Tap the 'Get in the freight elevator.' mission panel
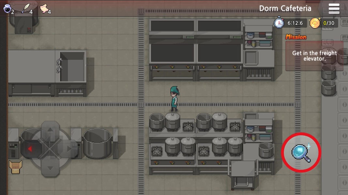Viewport: 348px width, 195px height. point(314,56)
